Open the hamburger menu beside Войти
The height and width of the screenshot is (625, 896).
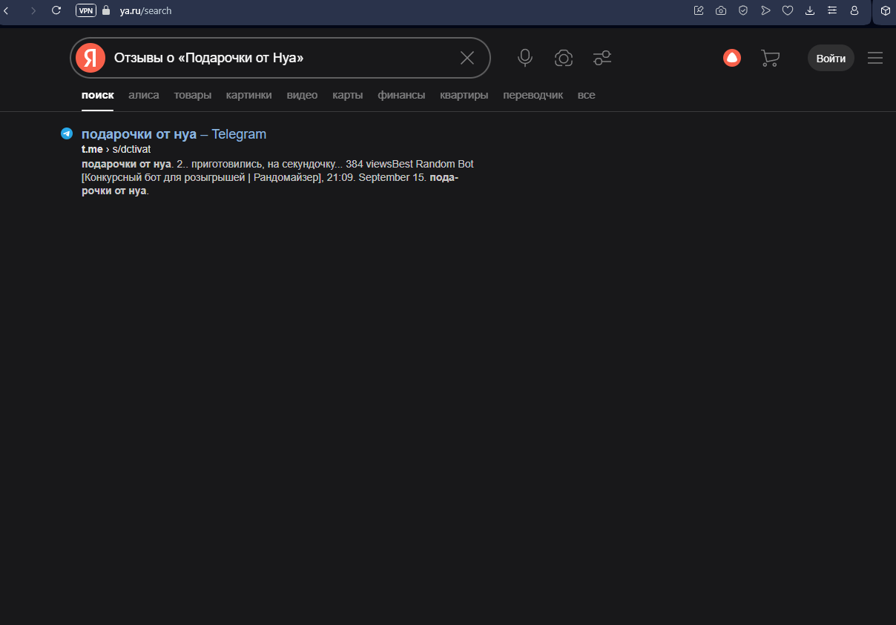coord(875,58)
